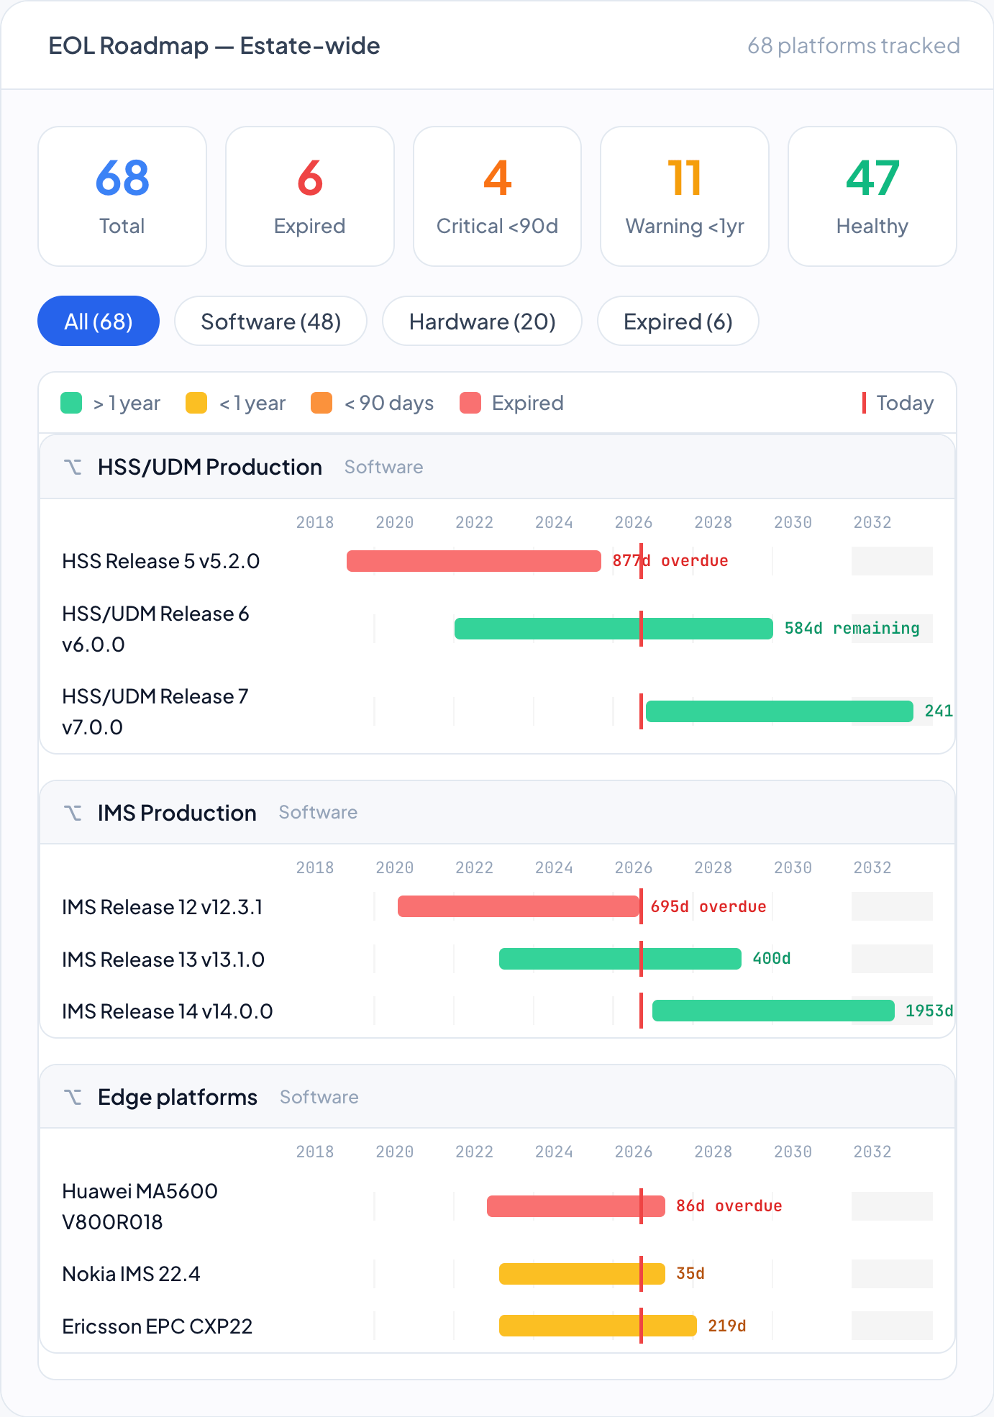Image resolution: width=994 pixels, height=1417 pixels.
Task: Click the 'IMS Release 12 v12.3.1' row label
Action: click(x=163, y=907)
